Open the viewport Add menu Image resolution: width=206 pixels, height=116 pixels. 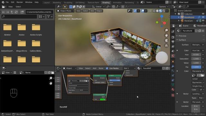coord(92,11)
